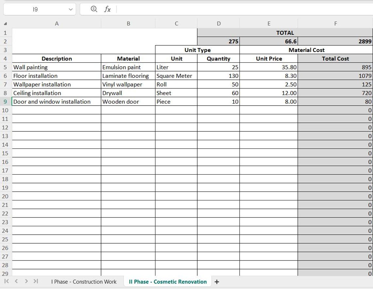The image size is (373, 289).
Task: Click the Unit Price header cell
Action: point(269,59)
